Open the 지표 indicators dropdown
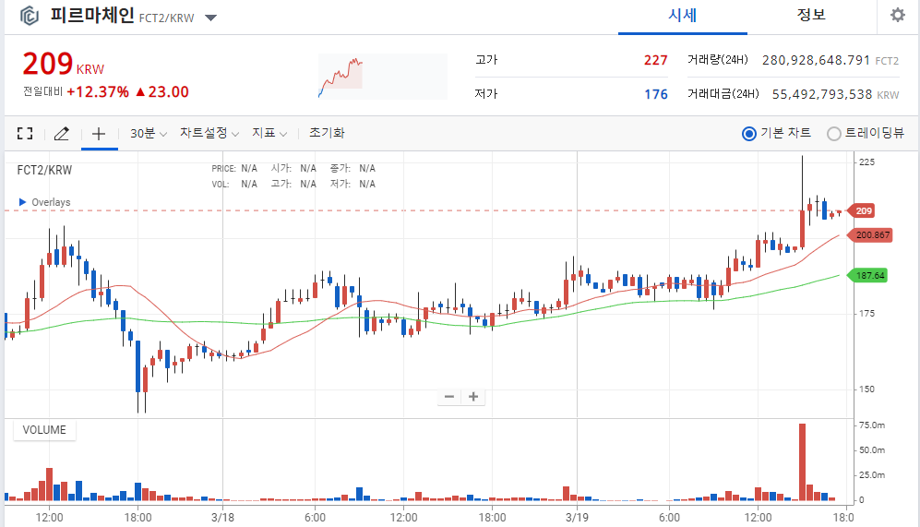Viewport: 920px width, 527px height. (269, 133)
